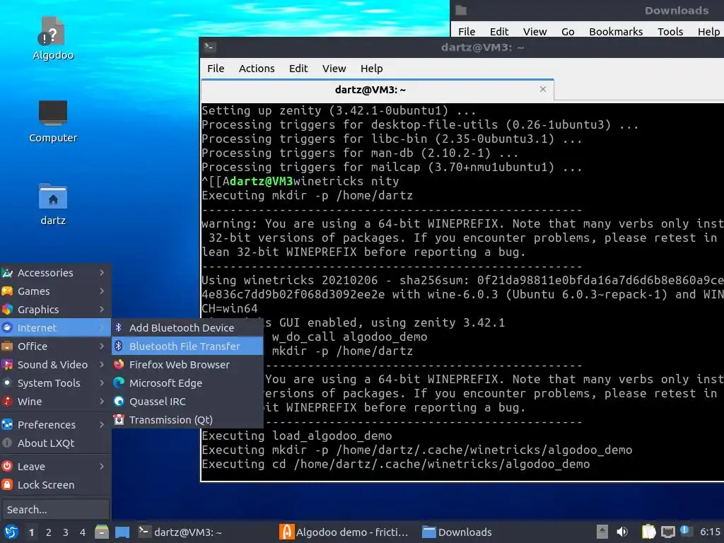Expand the Leave submenu
This screenshot has height=543, width=724.
coord(55,467)
